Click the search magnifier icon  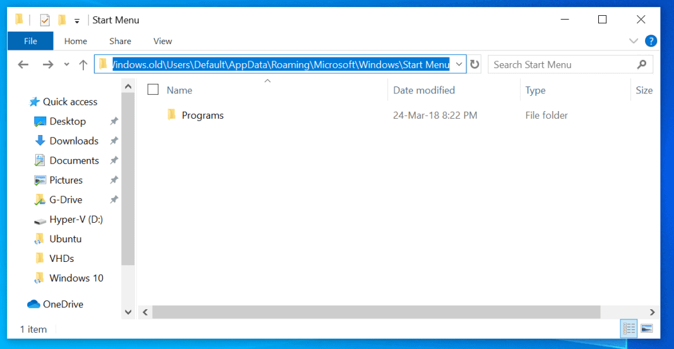(642, 64)
